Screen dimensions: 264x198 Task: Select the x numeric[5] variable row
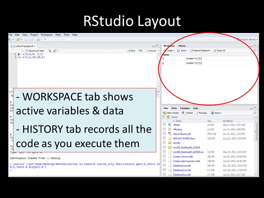click(x=209, y=59)
